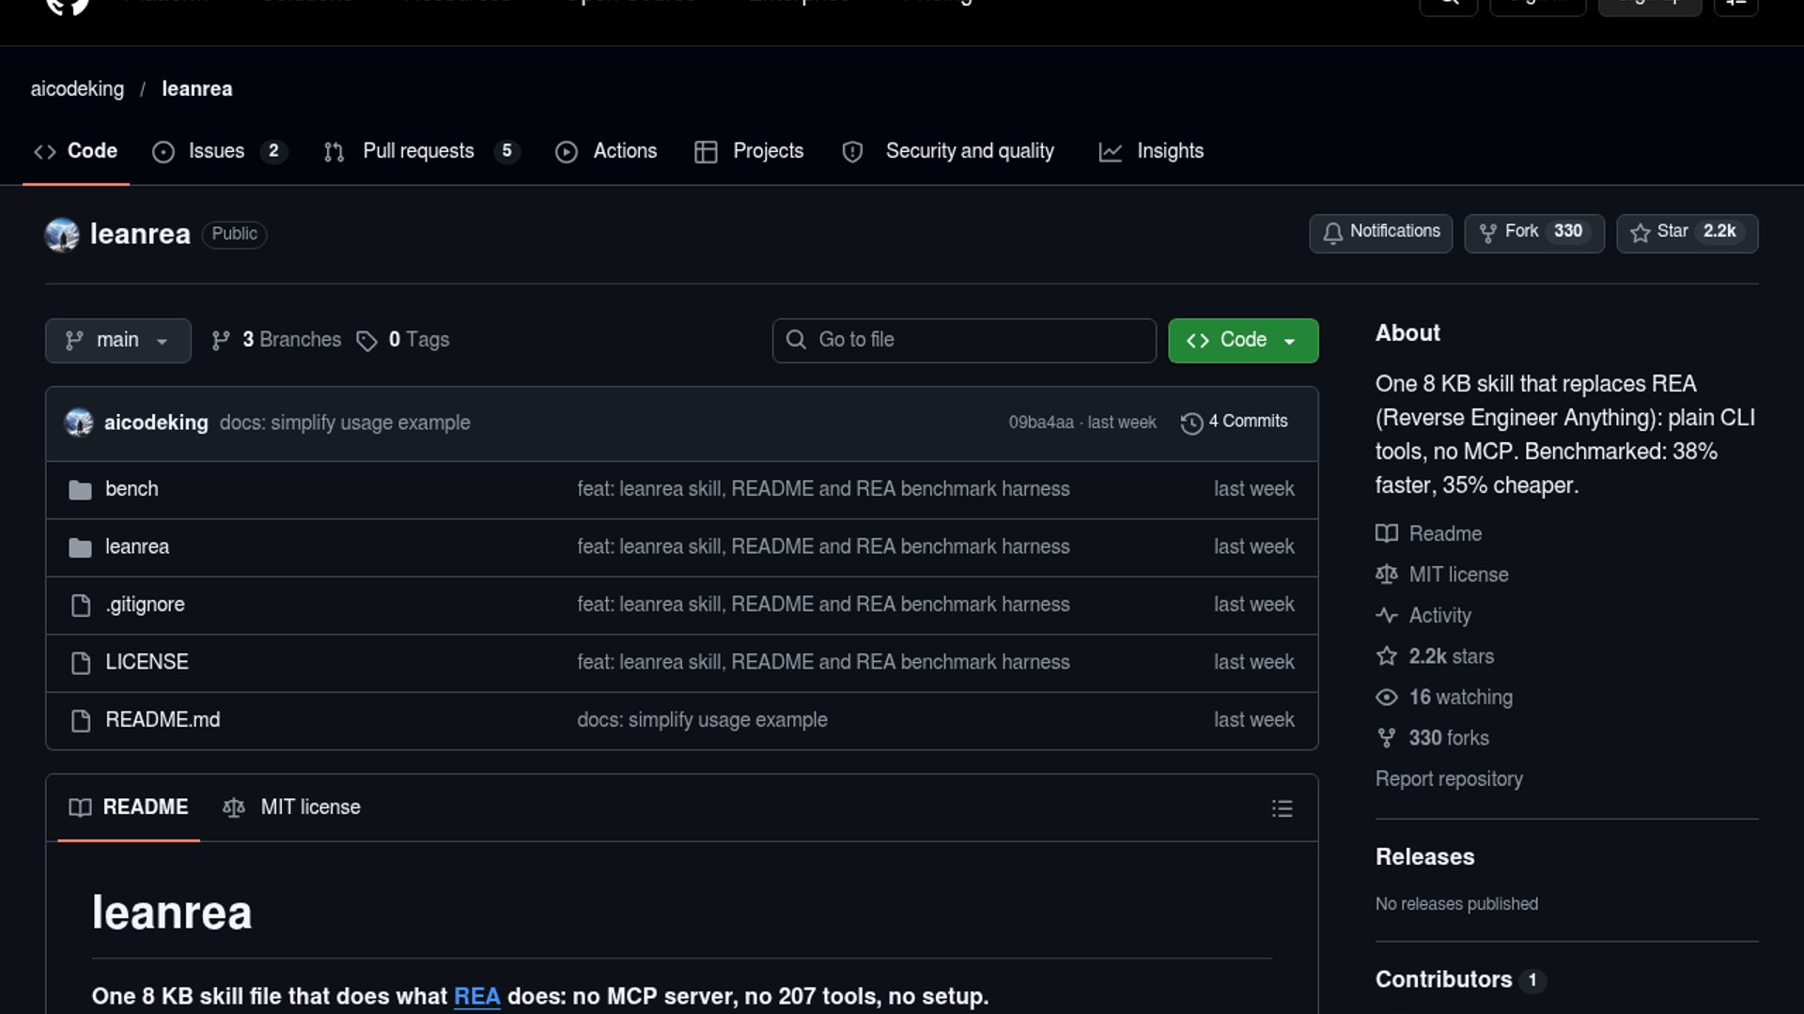Click the tags label icon
Screen dimensions: 1804x1014
tap(366, 341)
